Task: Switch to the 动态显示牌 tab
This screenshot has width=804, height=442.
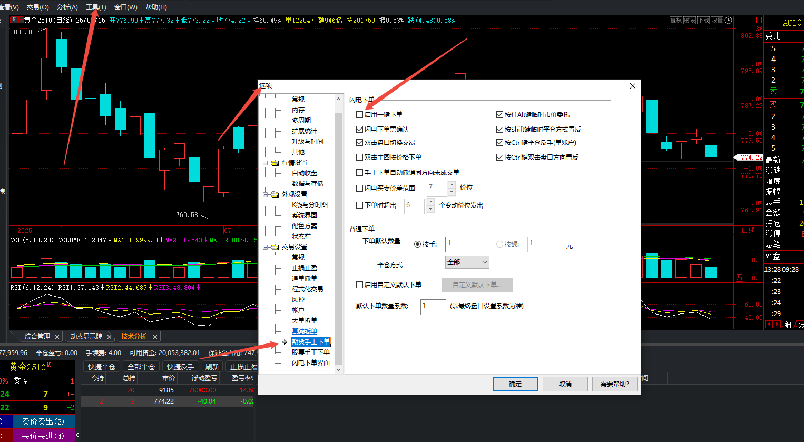Action: click(86, 337)
